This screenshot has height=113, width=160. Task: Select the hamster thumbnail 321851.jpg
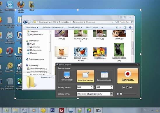coord(61,52)
